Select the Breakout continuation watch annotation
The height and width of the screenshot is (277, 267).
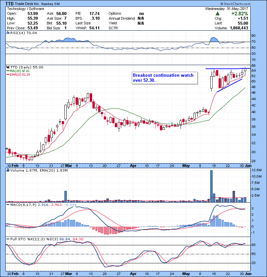[163, 78]
